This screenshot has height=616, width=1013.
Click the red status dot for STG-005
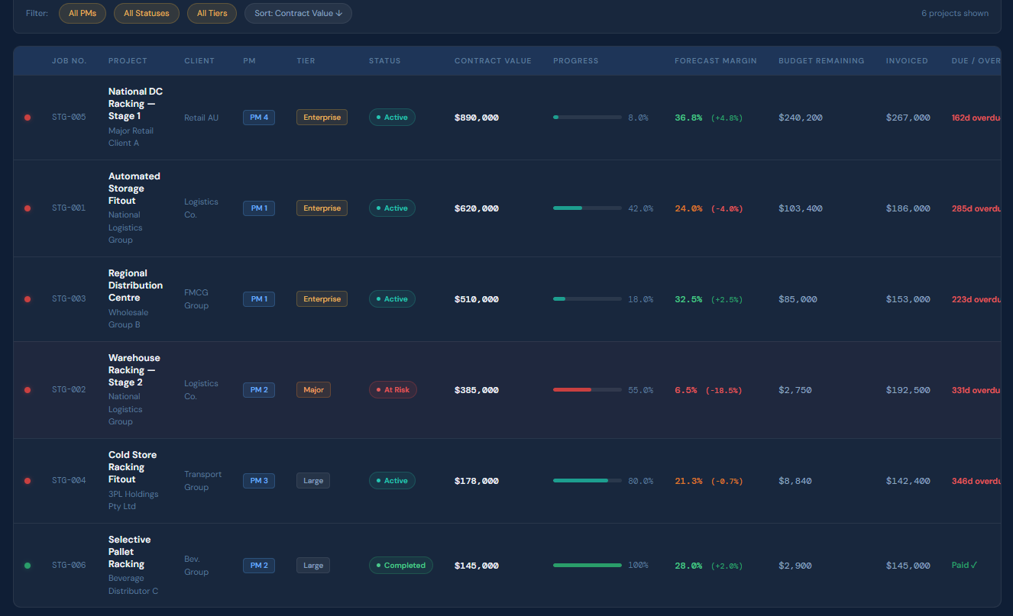(28, 118)
